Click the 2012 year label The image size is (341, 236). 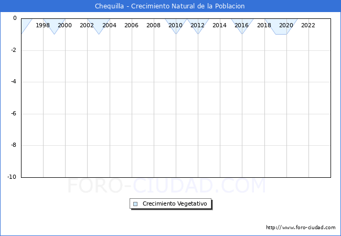[197, 25]
